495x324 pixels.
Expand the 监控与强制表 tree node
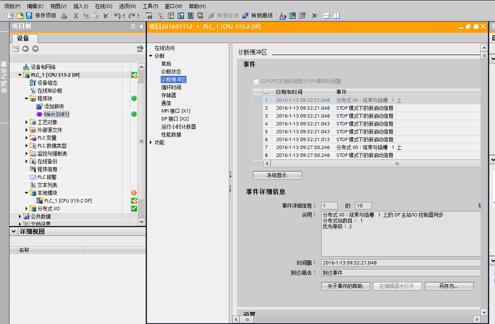tap(26, 154)
